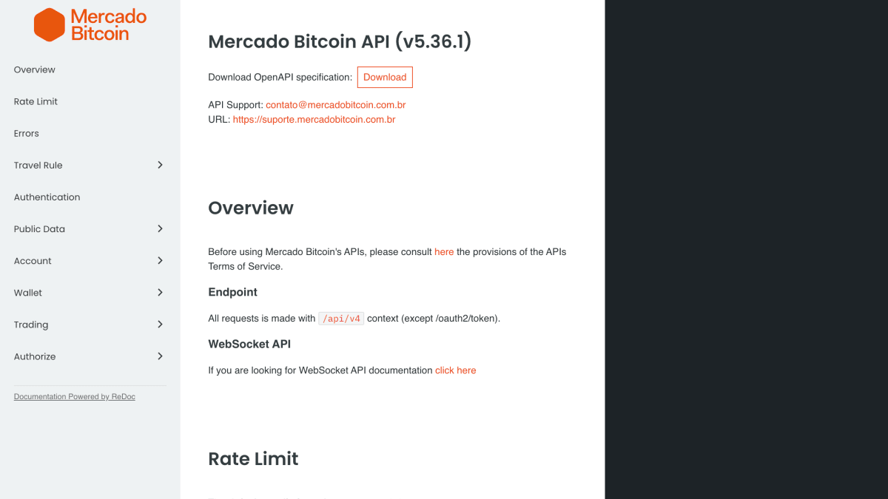888x499 pixels.
Task: Open Documentation Powered by ReDoc link
Action: 75,397
